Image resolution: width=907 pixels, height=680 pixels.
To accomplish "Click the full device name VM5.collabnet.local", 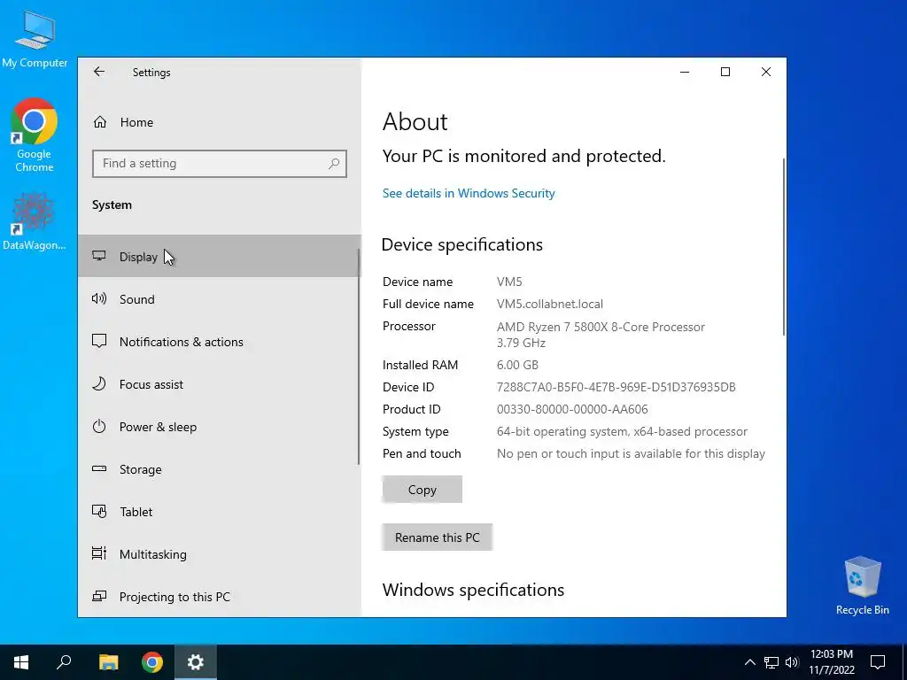I will (x=549, y=304).
